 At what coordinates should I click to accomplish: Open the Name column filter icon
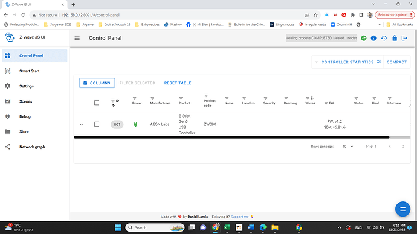click(227, 98)
